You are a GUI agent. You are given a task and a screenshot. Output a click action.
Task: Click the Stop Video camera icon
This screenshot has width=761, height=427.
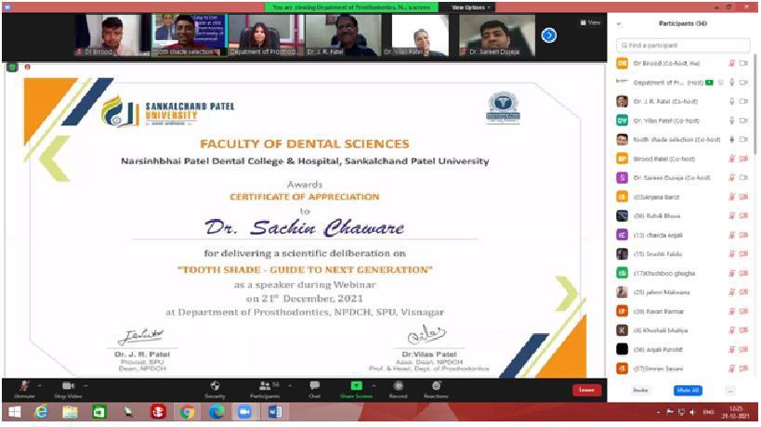tap(68, 386)
